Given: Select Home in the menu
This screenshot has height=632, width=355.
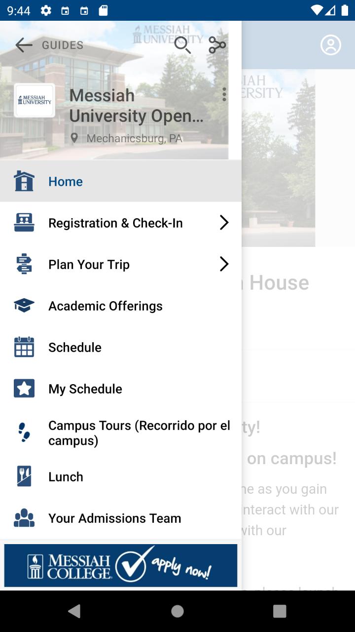Looking at the screenshot, I should 121,181.
